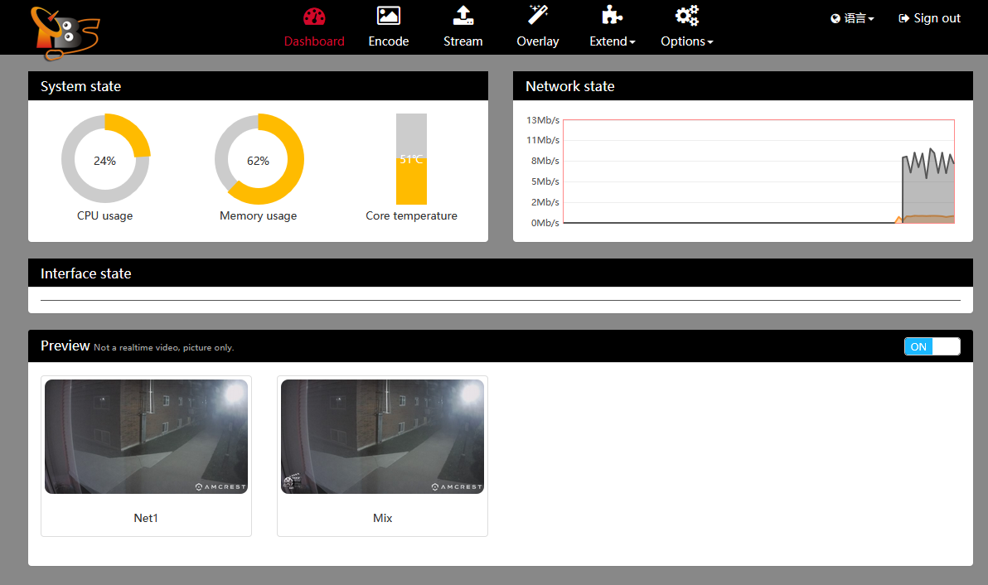This screenshot has height=585, width=988.
Task: Open the Dashboard tab
Action: pyautogui.click(x=314, y=27)
